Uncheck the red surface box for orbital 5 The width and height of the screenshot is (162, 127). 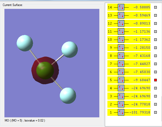pos(155,80)
